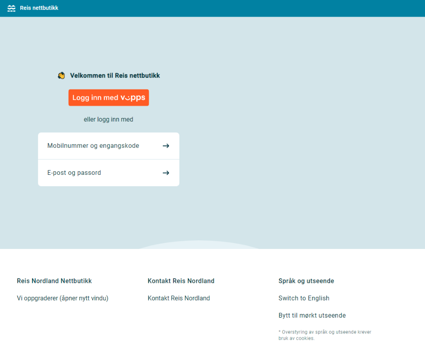Click the arrow beside Mobilnummer og engangskode

click(x=166, y=146)
